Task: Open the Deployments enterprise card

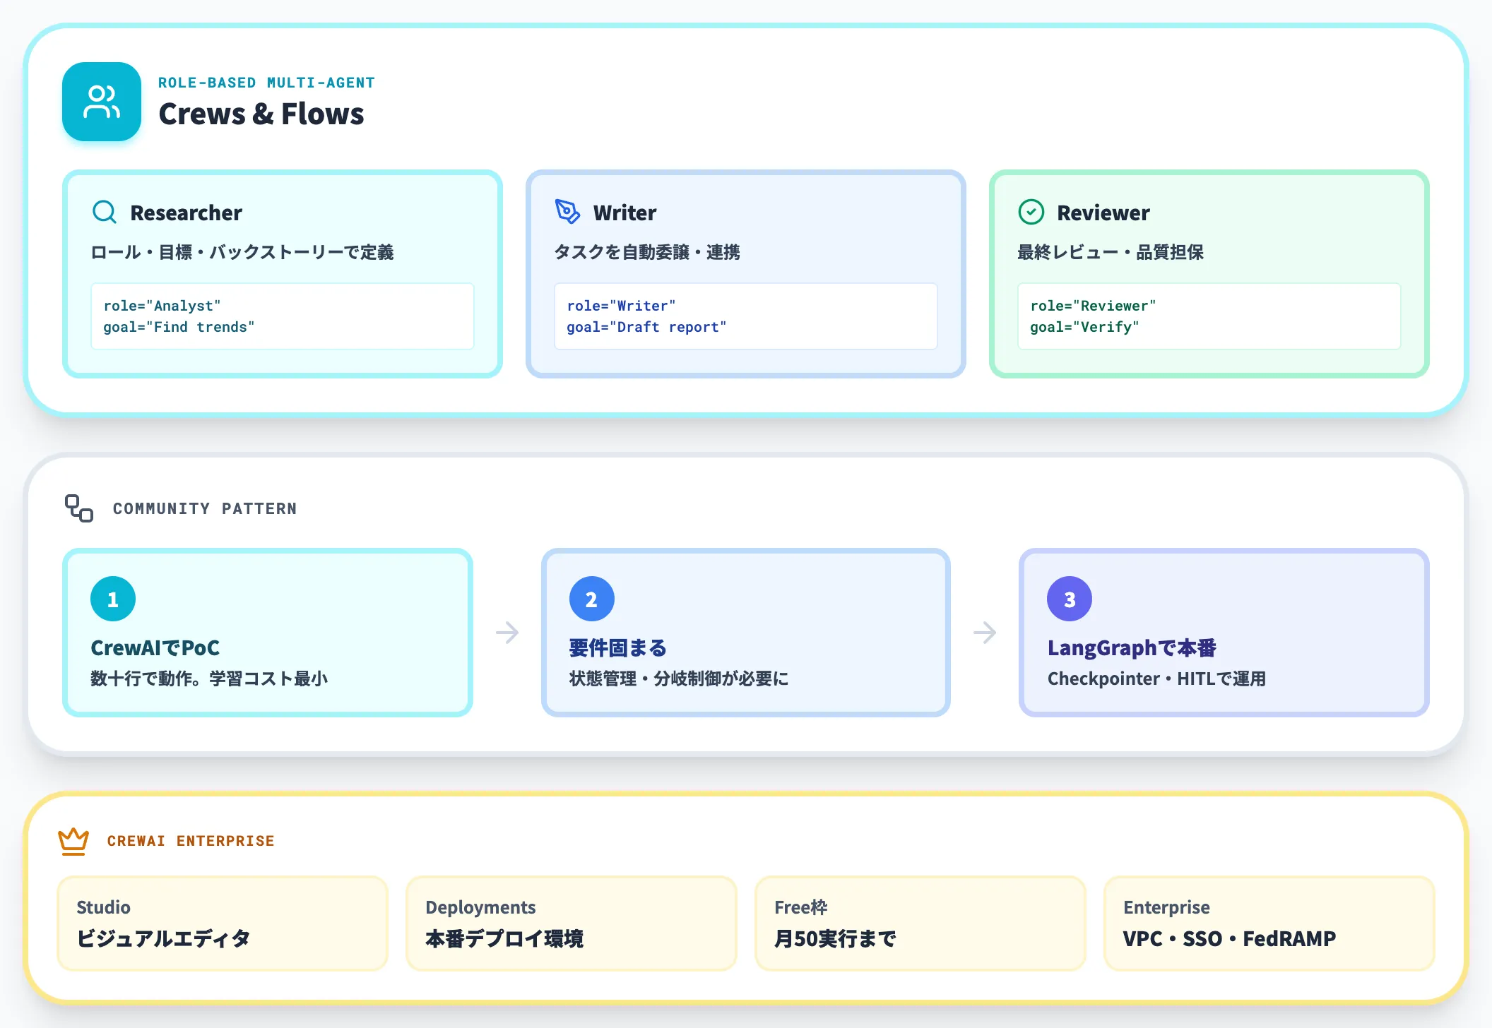Action: click(x=572, y=924)
